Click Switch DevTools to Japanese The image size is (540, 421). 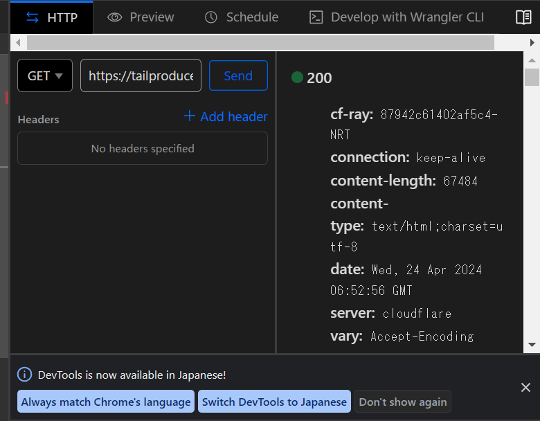[x=274, y=402]
